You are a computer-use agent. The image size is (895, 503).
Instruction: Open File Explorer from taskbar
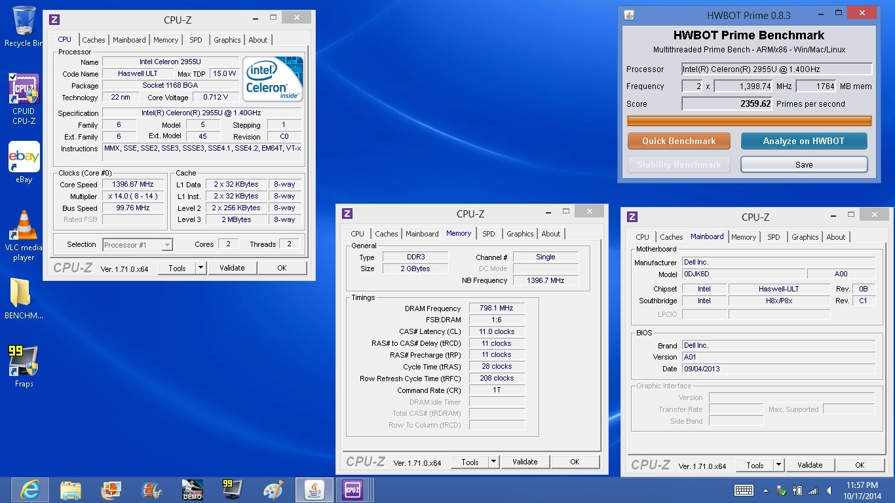(70, 489)
